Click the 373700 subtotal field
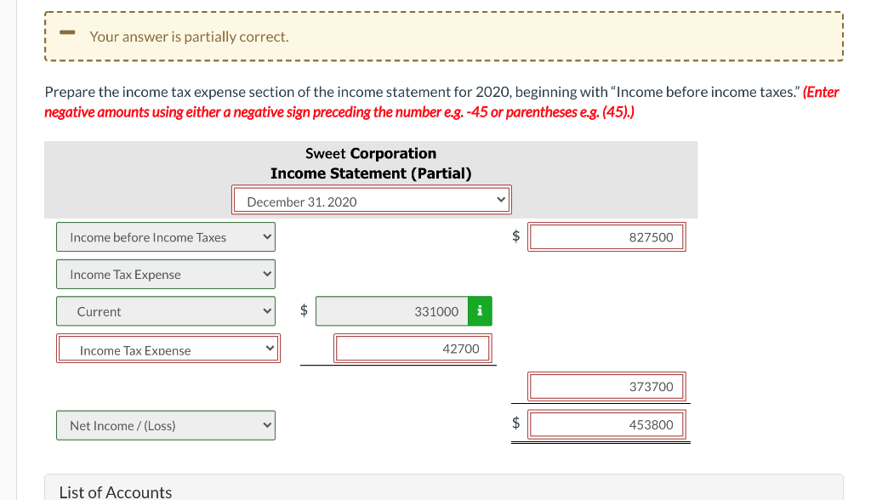The width and height of the screenshot is (871, 500). coord(606,386)
